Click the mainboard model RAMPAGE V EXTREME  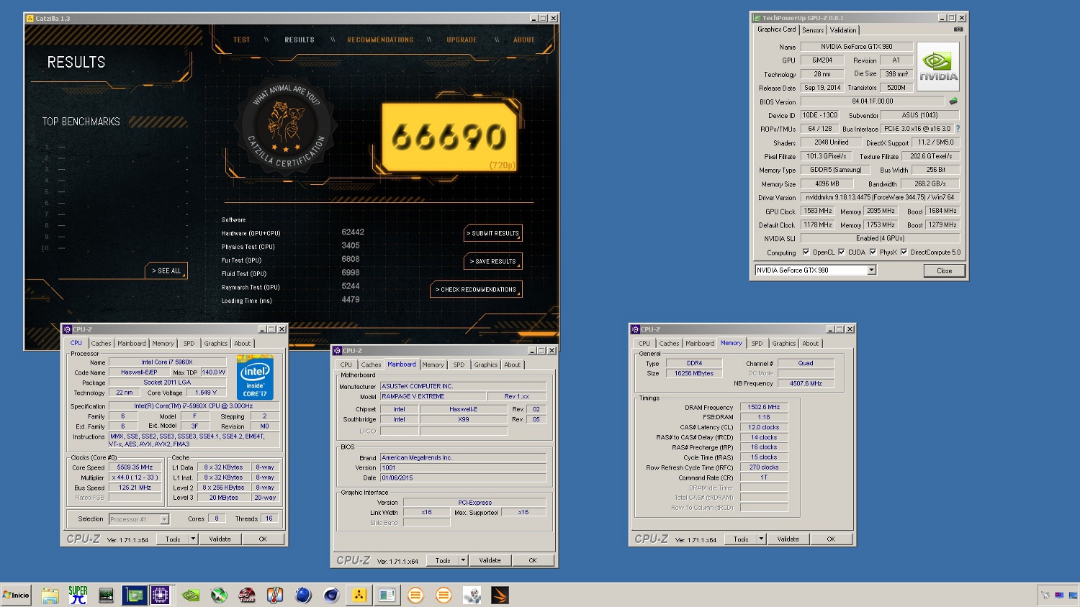tap(432, 396)
